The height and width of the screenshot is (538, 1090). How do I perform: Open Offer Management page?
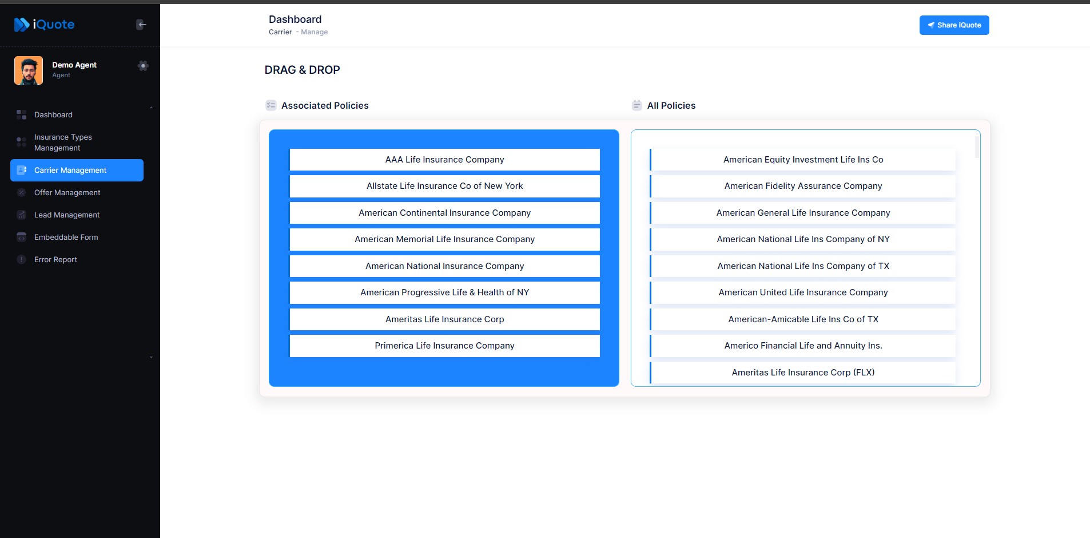[x=77, y=192]
